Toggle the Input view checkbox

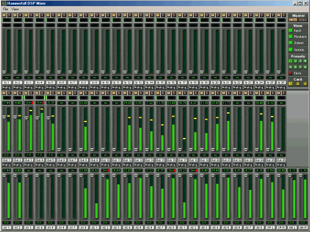290,31
